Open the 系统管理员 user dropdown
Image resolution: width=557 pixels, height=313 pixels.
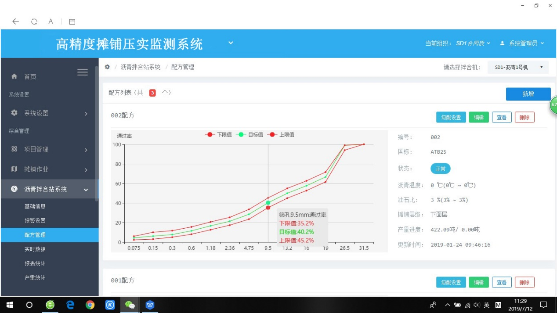(526, 43)
